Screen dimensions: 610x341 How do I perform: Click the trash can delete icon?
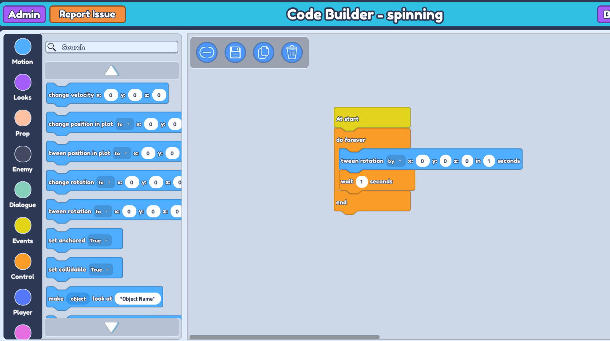(292, 52)
